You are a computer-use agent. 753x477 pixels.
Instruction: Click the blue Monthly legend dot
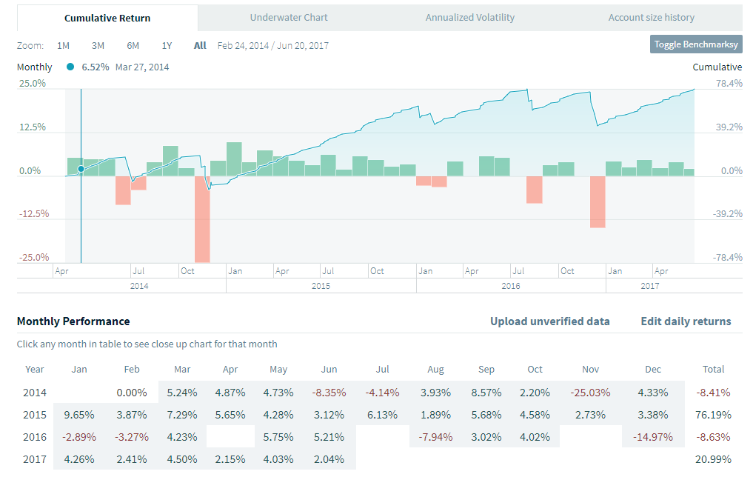tap(70, 67)
